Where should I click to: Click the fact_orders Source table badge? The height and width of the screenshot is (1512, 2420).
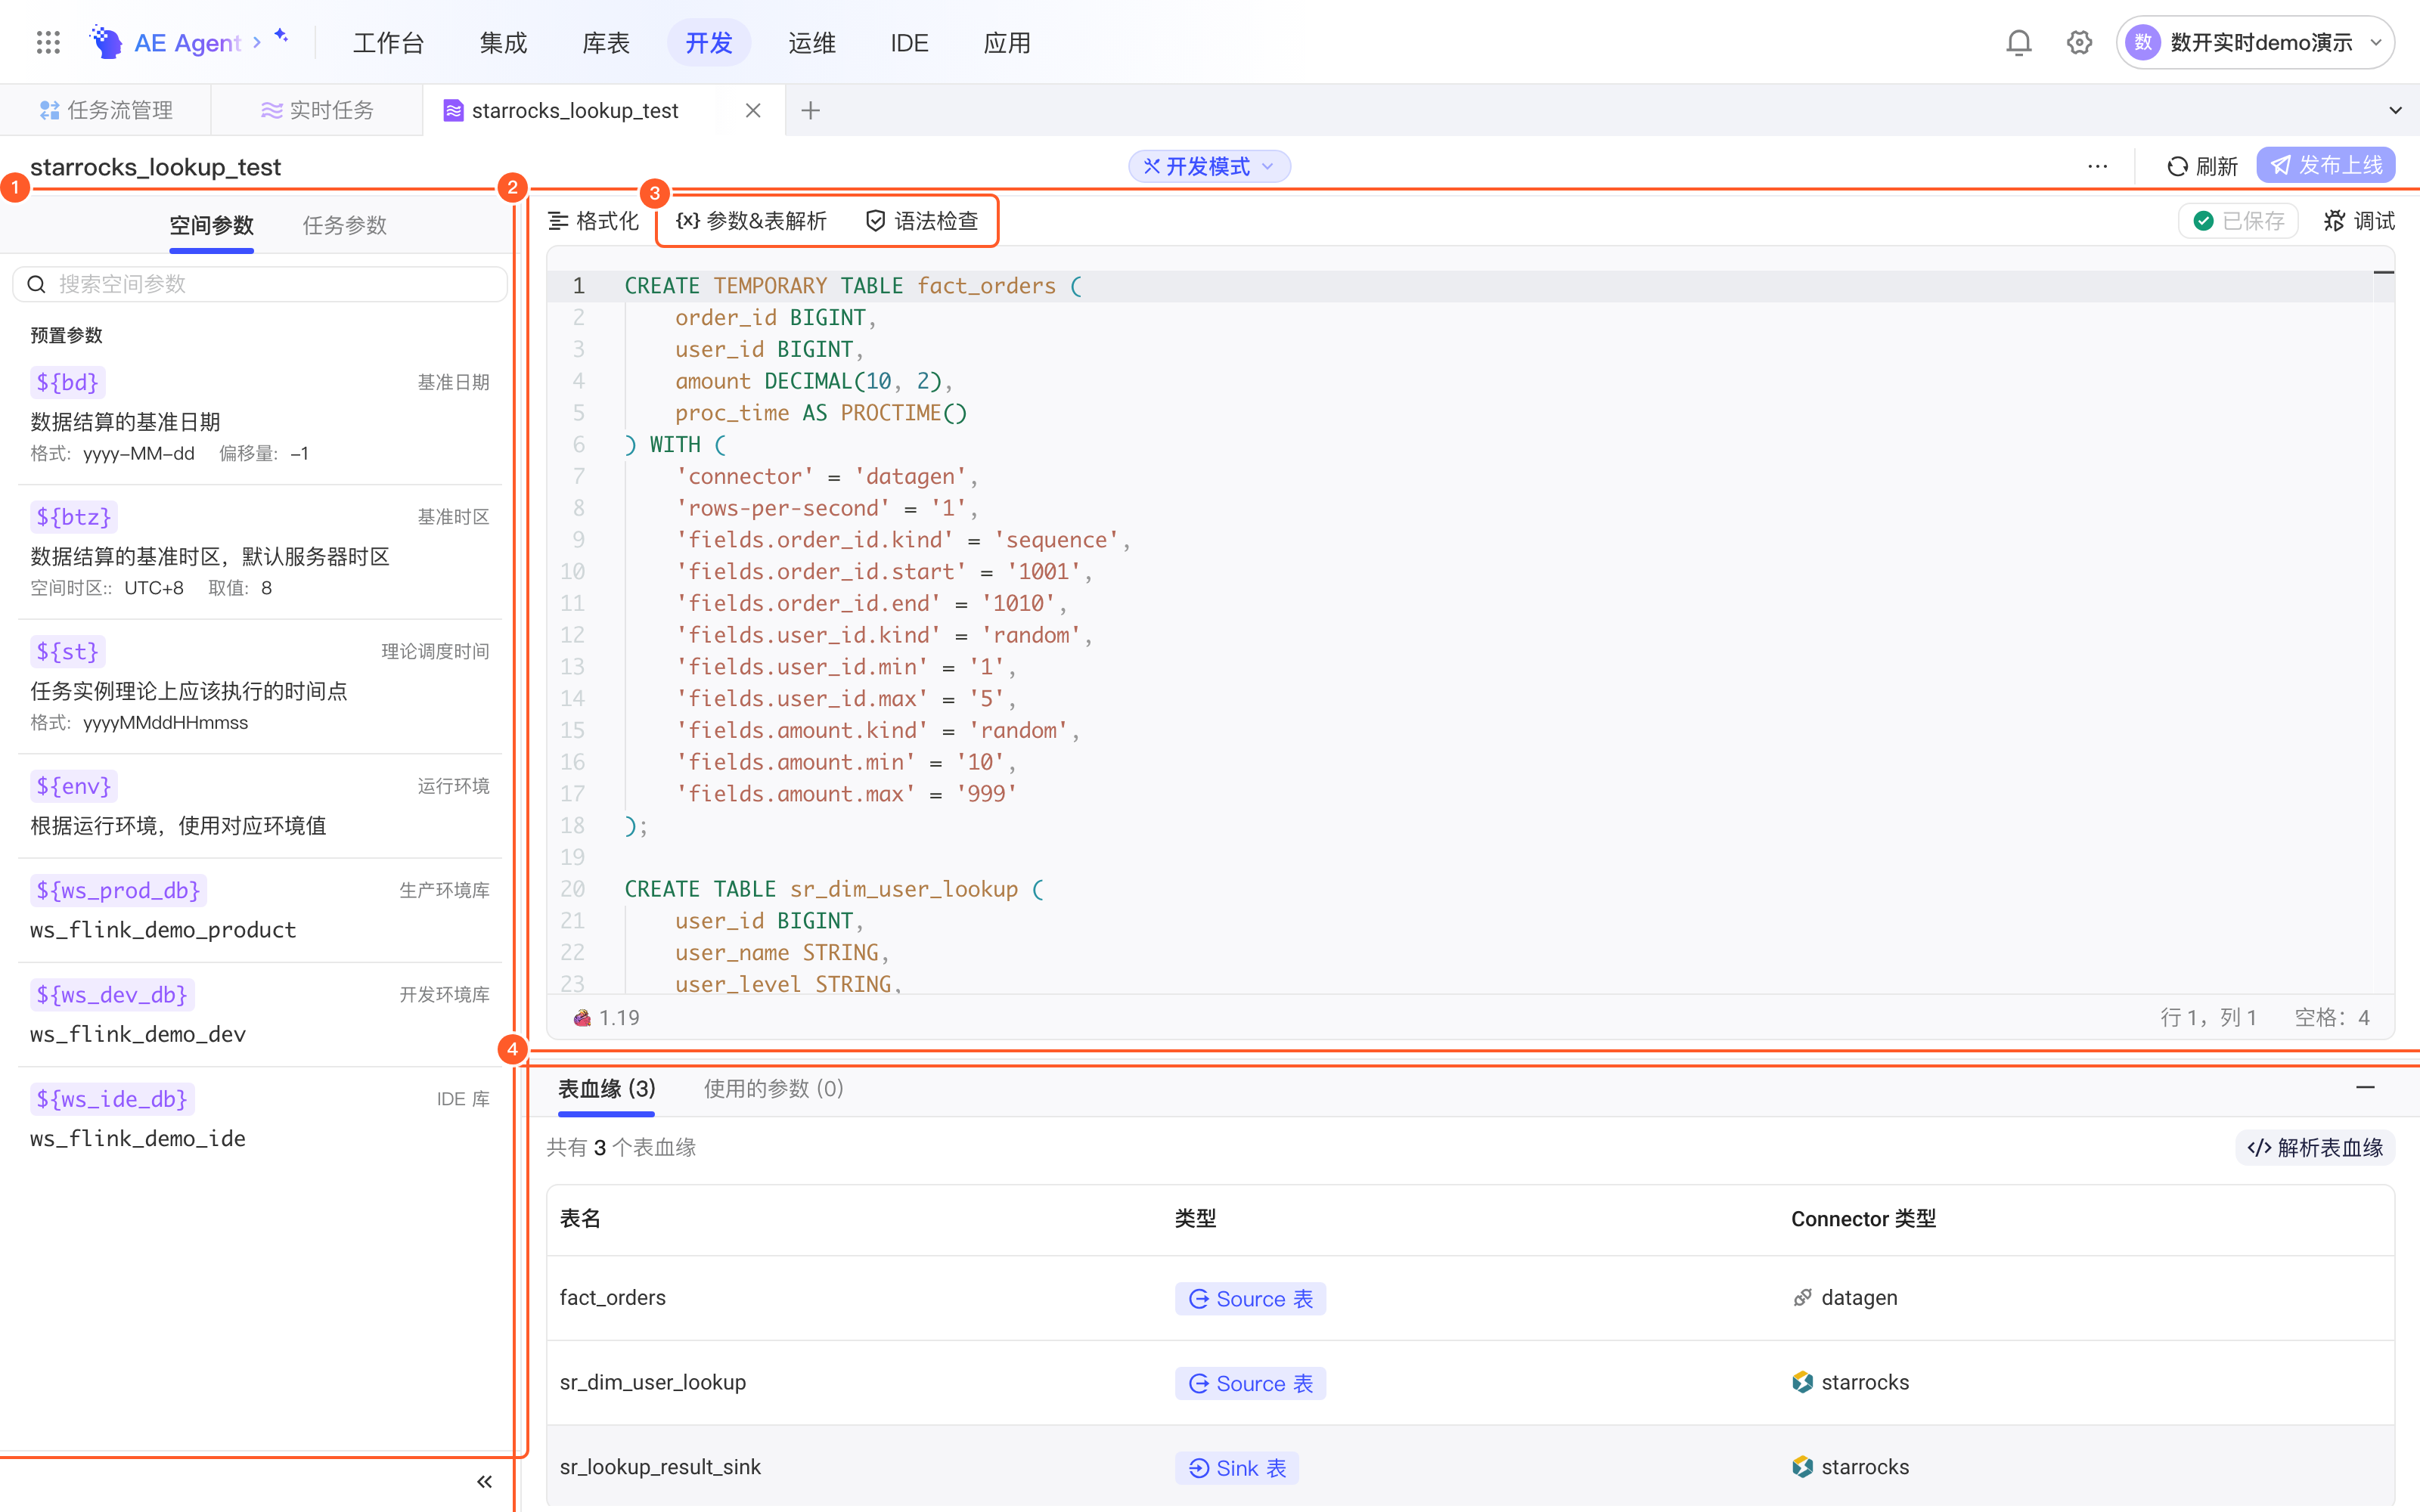click(1250, 1298)
